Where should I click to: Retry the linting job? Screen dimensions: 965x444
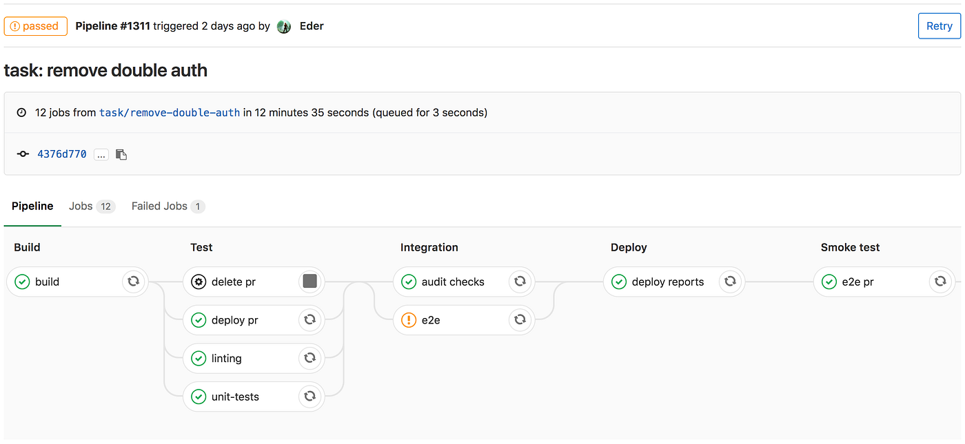click(310, 358)
